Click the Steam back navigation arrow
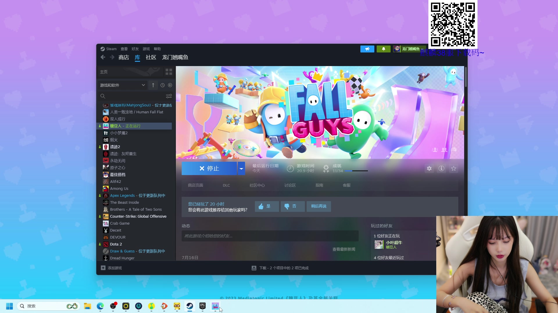Viewport: 558px width, 313px height. point(103,57)
